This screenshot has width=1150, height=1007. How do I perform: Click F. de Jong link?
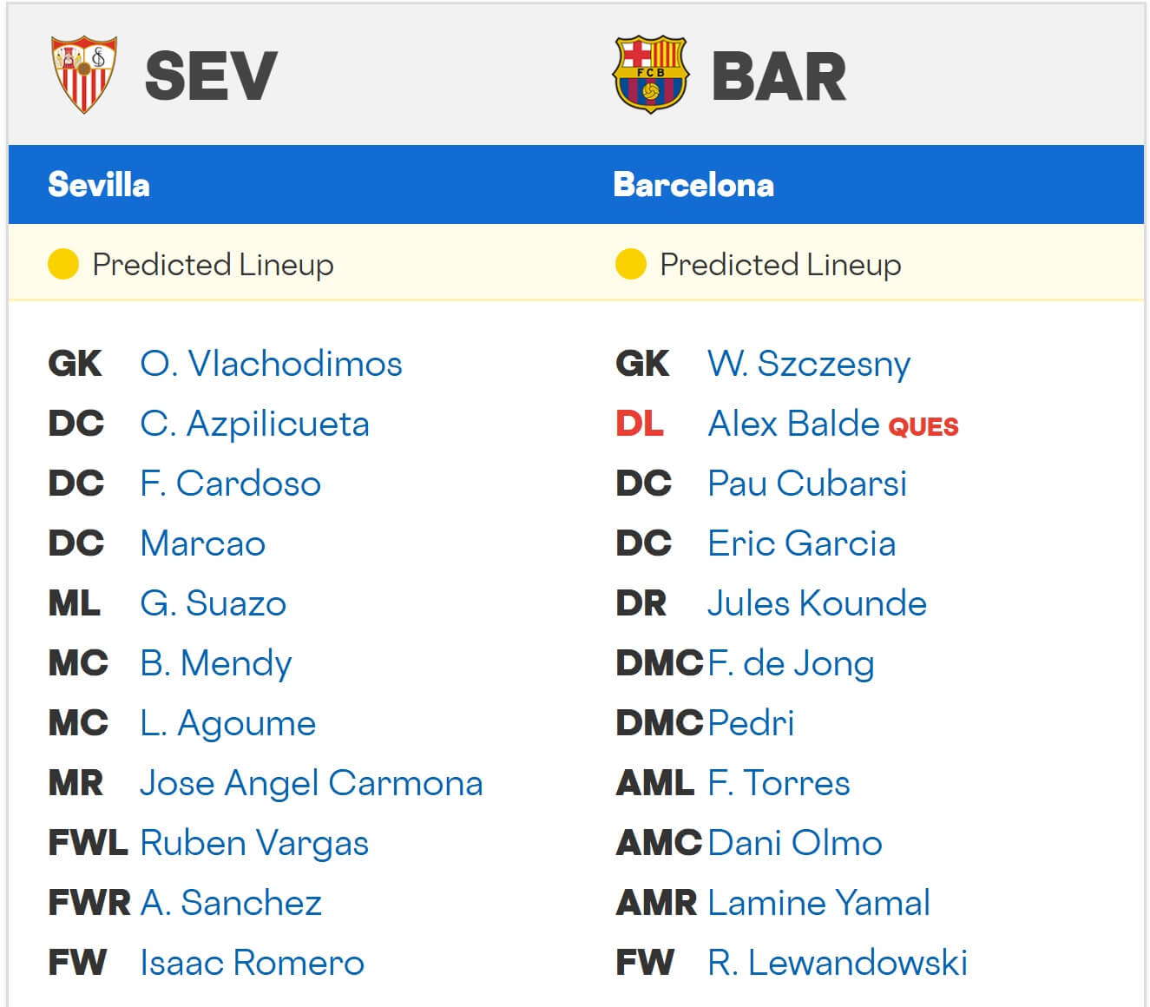[x=791, y=663]
